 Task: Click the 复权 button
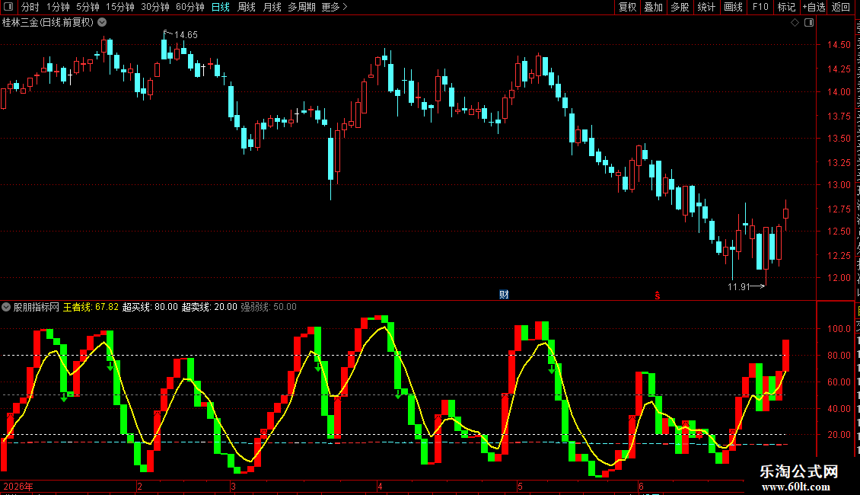[x=627, y=7]
